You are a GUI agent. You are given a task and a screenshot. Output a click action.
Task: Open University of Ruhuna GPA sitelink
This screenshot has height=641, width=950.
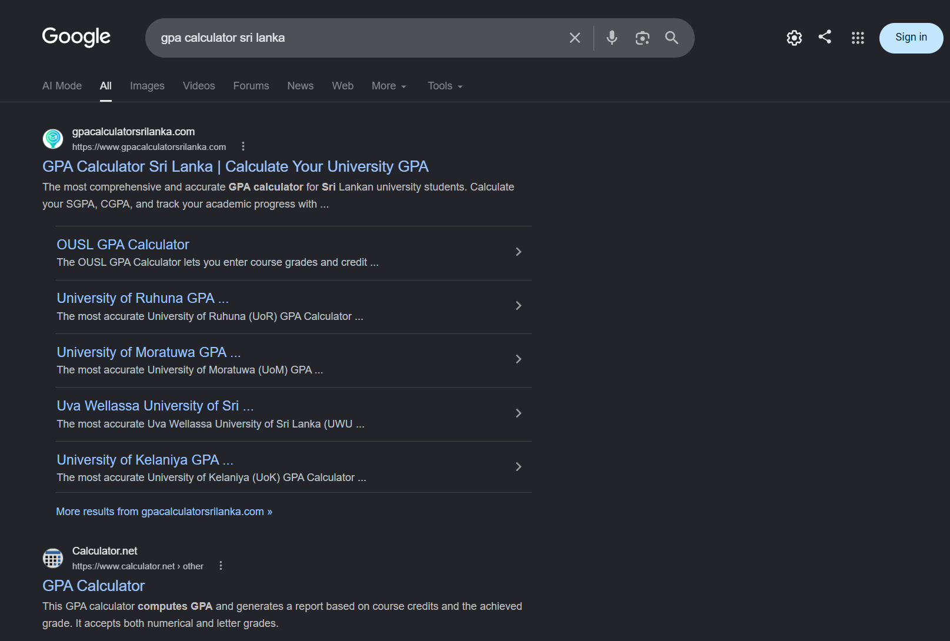pyautogui.click(x=142, y=298)
